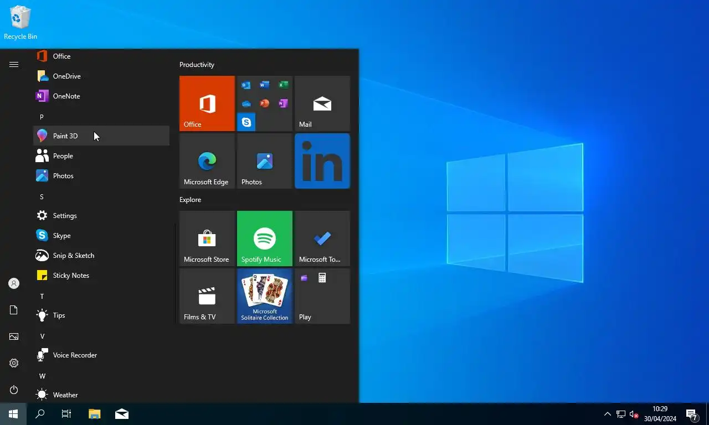The width and height of the screenshot is (709, 425).
Task: Open the LinkedIn tile
Action: point(322,161)
